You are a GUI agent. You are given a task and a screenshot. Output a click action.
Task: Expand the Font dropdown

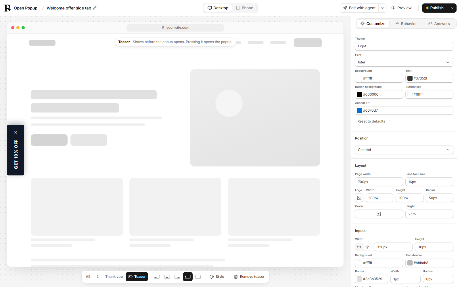[404, 62]
